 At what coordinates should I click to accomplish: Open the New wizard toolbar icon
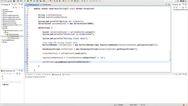(x=2, y=1)
